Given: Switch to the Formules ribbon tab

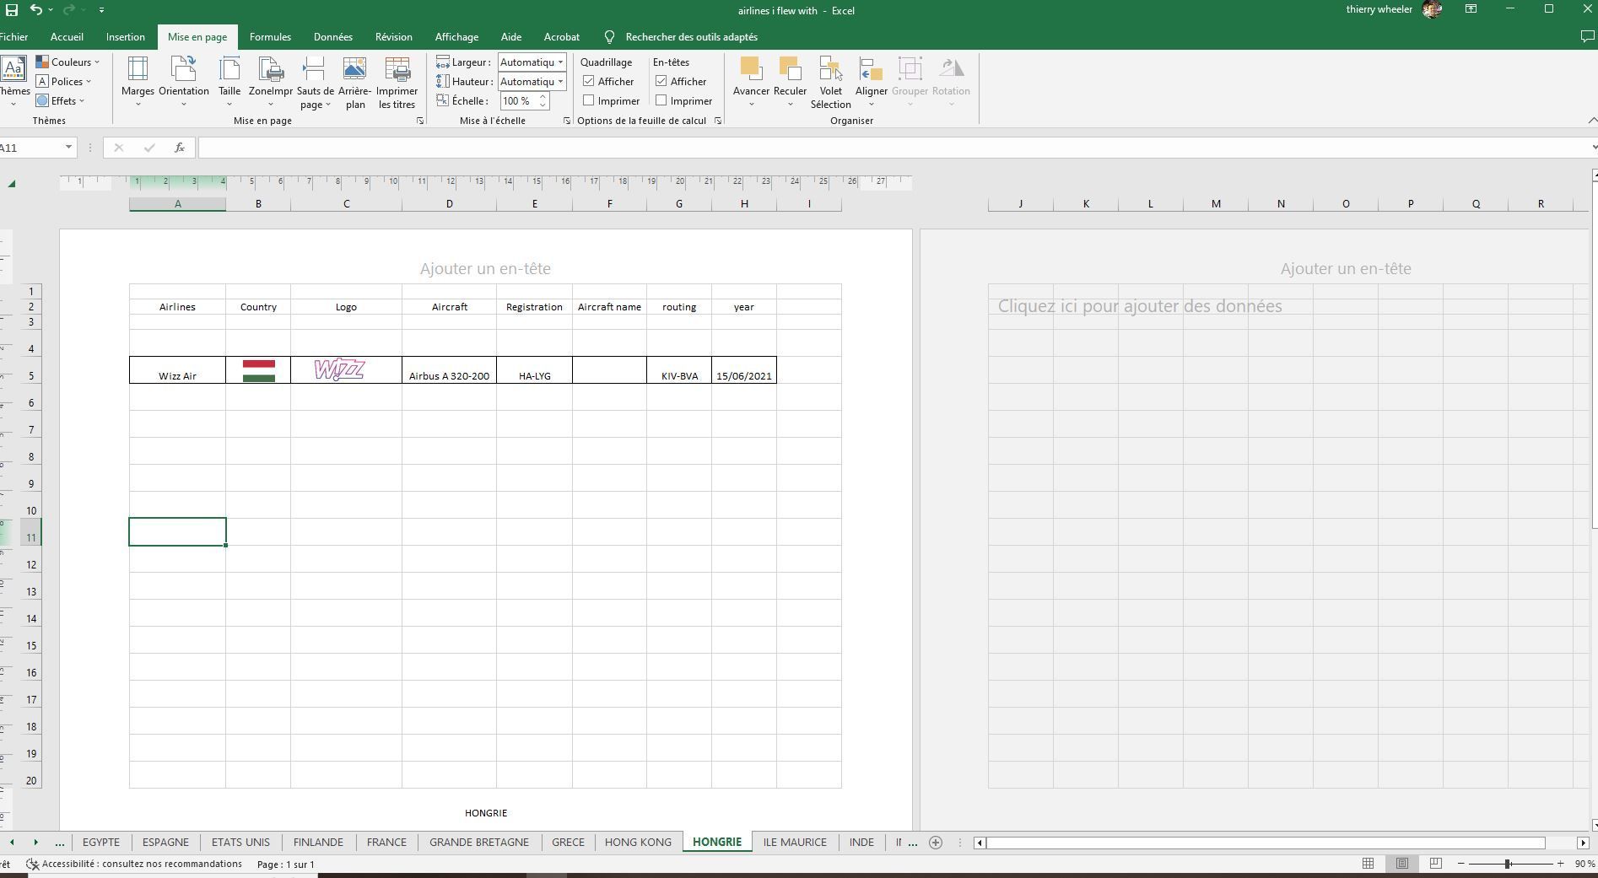Looking at the screenshot, I should 270,36.
